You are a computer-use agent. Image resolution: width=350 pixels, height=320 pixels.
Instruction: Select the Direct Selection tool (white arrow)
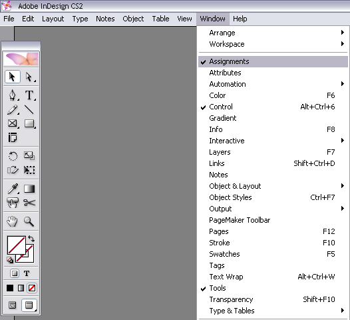(29, 77)
